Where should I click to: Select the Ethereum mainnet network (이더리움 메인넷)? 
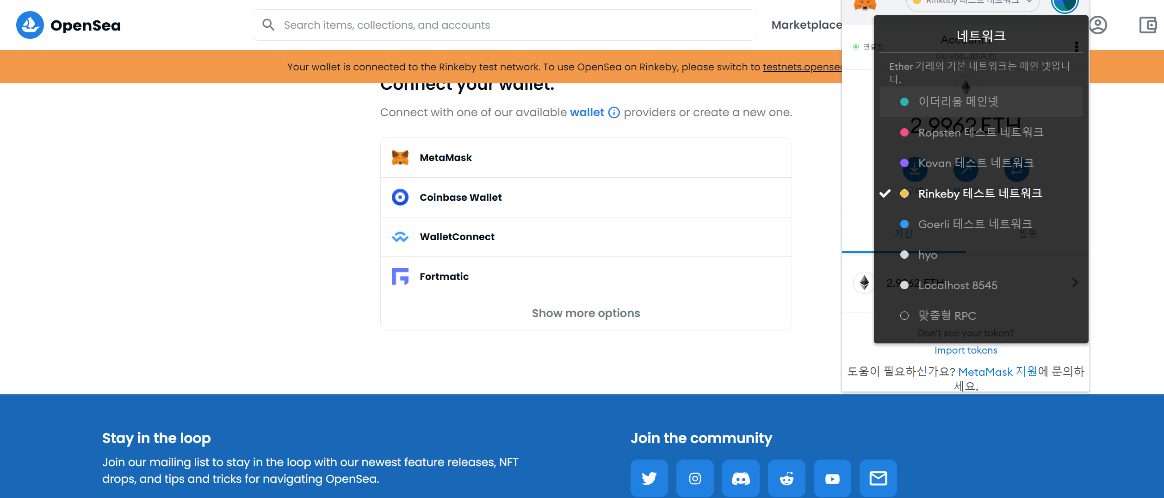click(x=981, y=102)
